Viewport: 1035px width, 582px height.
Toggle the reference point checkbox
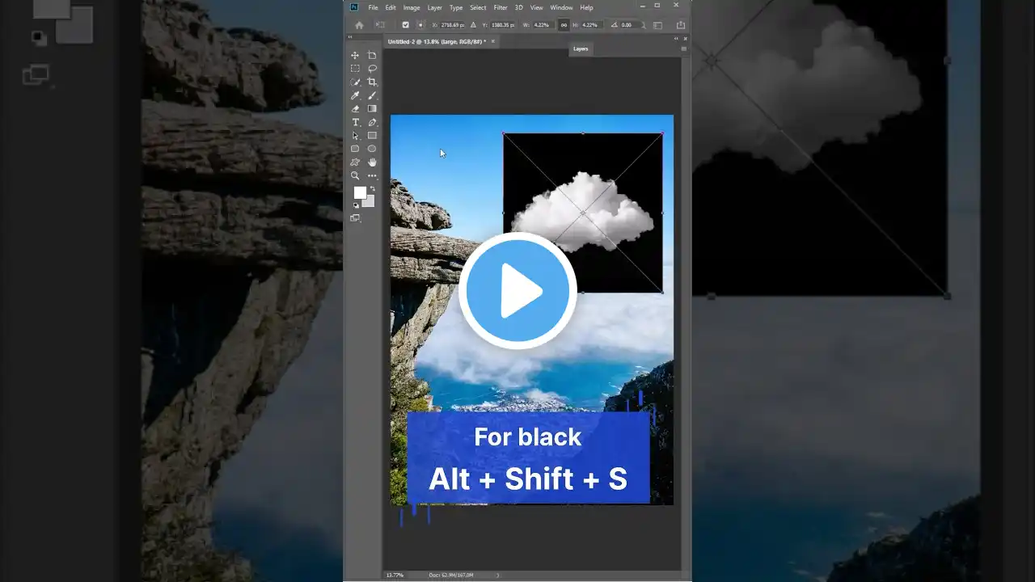[405, 25]
